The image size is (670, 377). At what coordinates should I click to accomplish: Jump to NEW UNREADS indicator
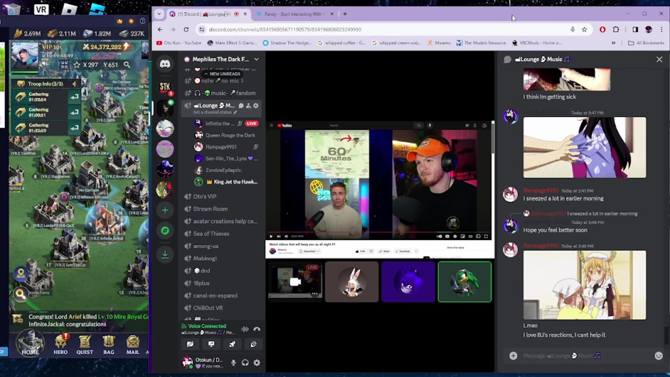(x=222, y=74)
